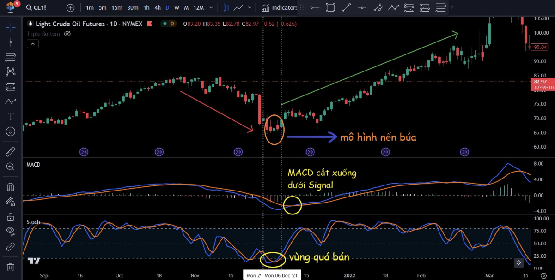The height and width of the screenshot is (280, 555).
Task: Toggle Triple Bottom indicator visibility eye
Action: pos(67,34)
